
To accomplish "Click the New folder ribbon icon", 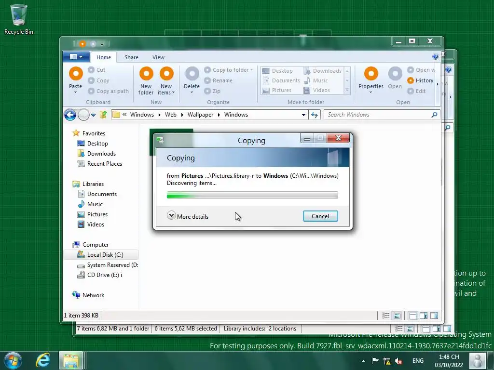I will tap(146, 74).
